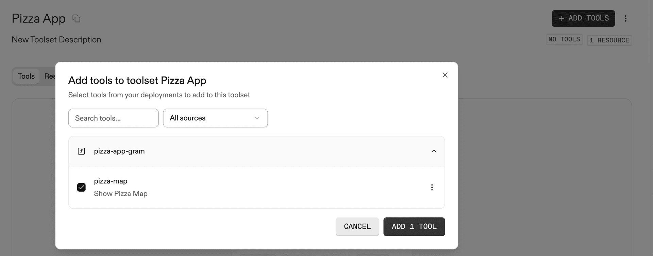This screenshot has width=653, height=256.
Task: Open options menu for pizza-map tool
Action: [432, 187]
